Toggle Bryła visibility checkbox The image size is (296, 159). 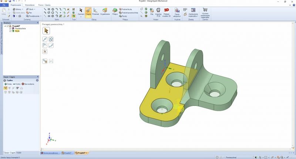pyautogui.click(x=10, y=31)
